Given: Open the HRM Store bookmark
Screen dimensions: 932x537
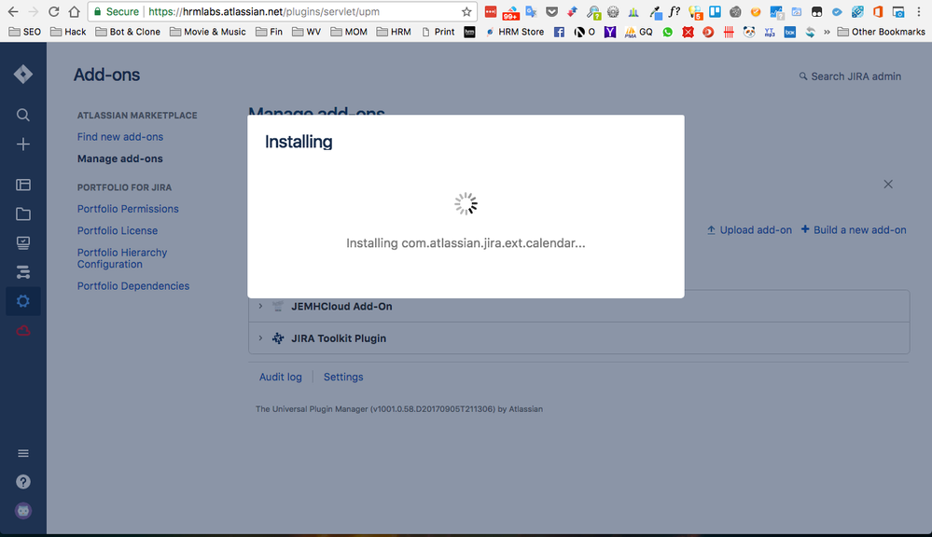Looking at the screenshot, I should [515, 32].
